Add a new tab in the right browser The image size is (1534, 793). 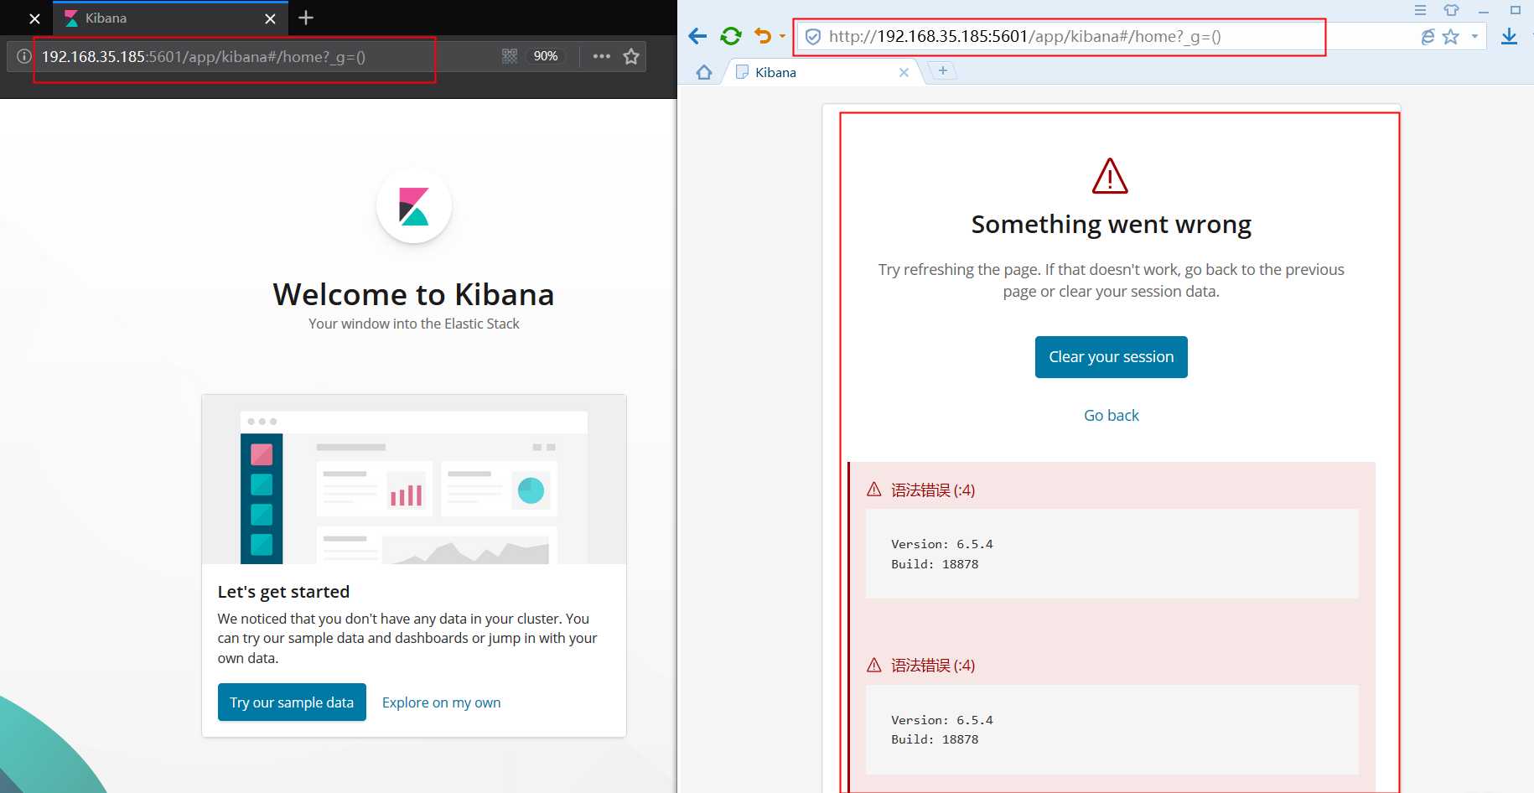(943, 71)
